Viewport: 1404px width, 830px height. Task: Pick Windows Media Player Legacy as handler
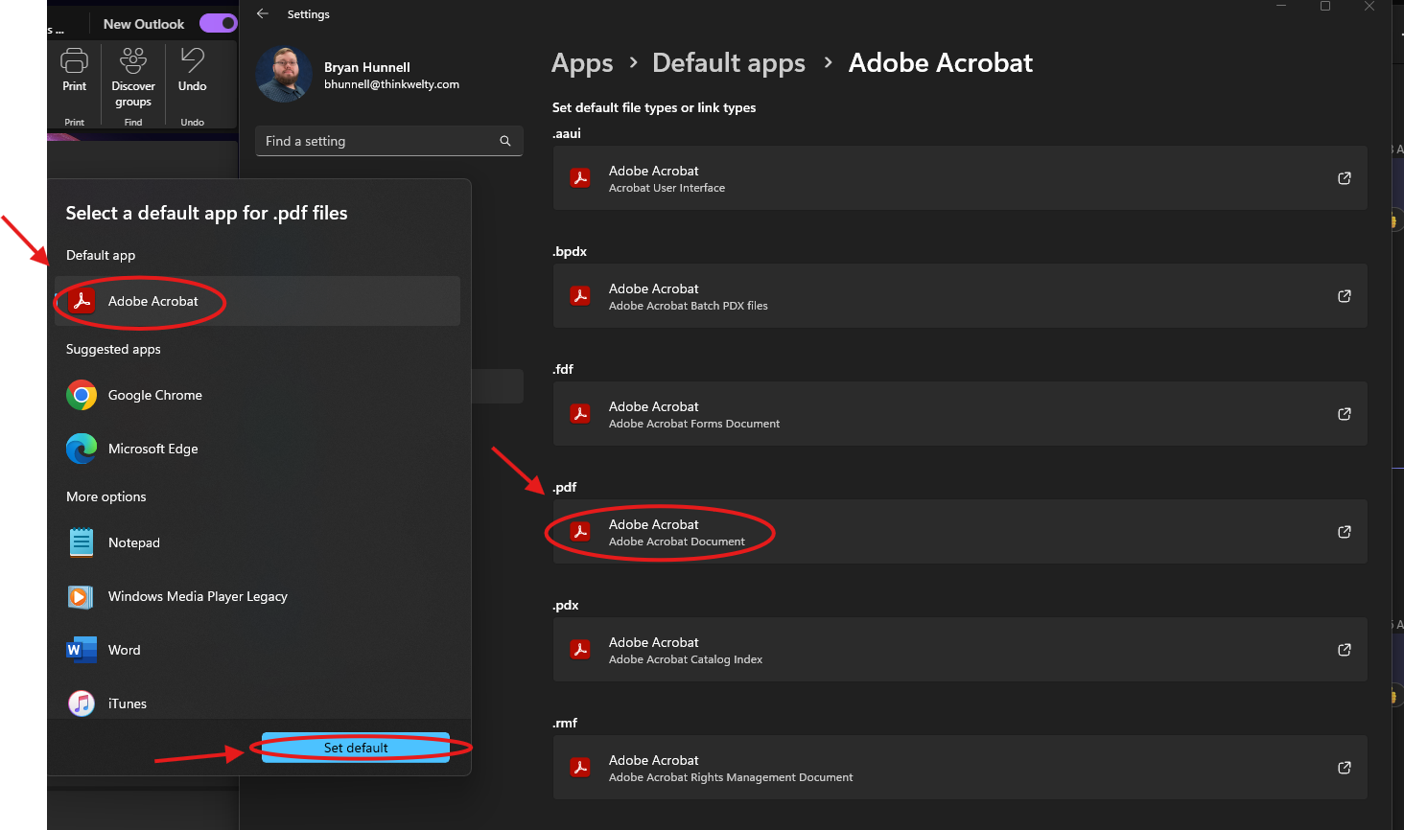tap(197, 596)
